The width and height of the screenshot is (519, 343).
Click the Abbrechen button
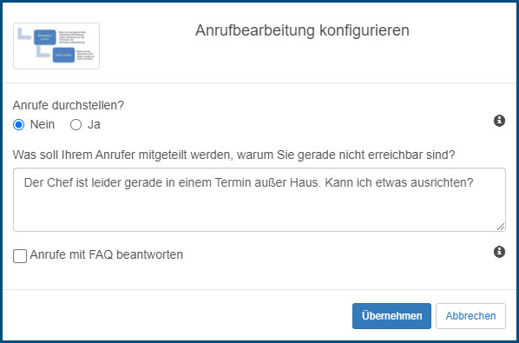tap(470, 316)
